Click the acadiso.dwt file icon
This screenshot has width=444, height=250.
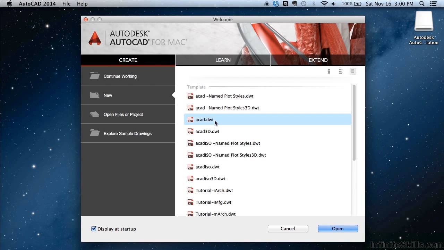(190, 167)
